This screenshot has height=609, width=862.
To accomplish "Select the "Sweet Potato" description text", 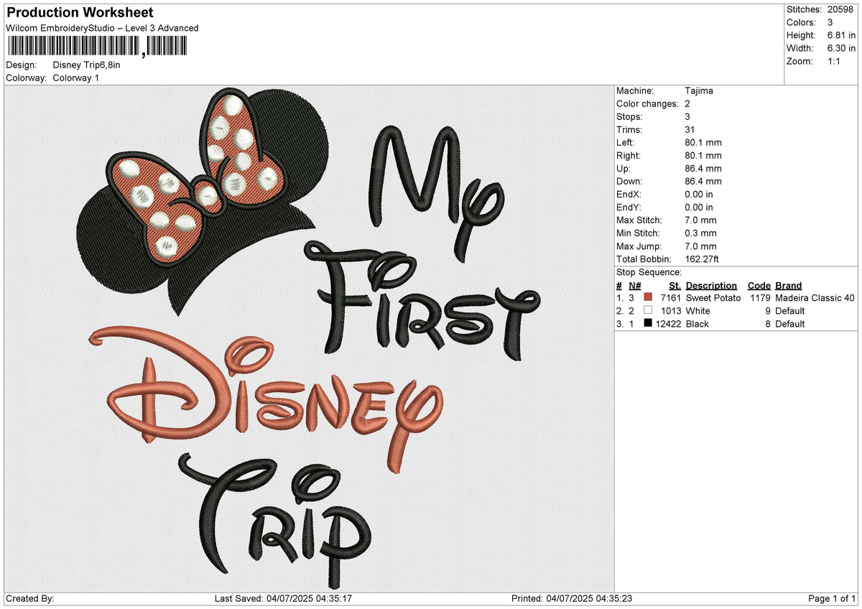I will pos(713,297).
